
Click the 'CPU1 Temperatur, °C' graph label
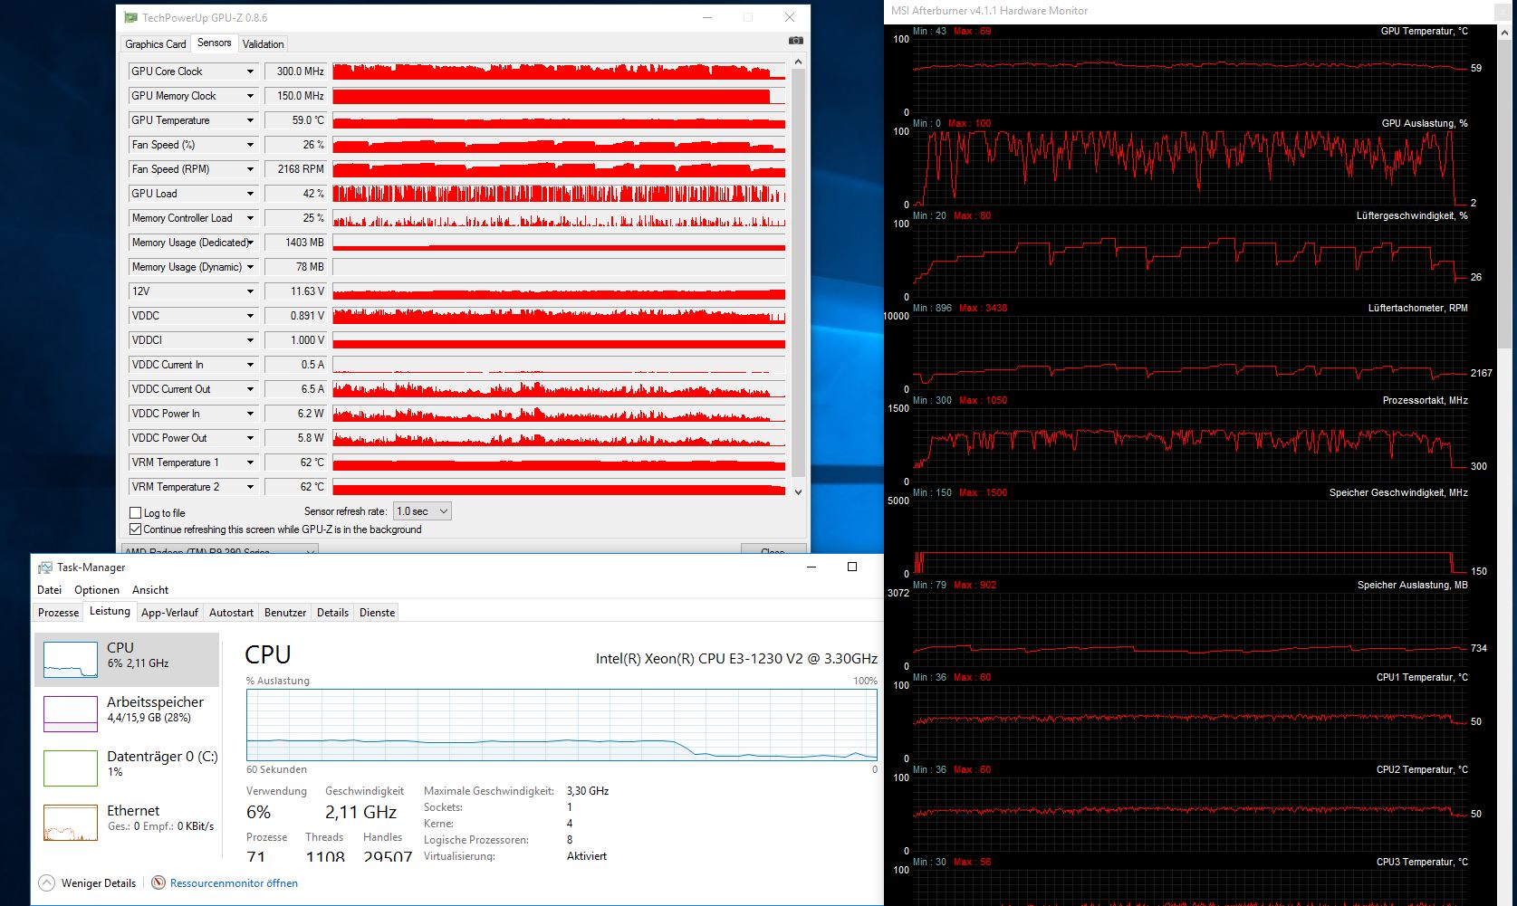point(1422,678)
